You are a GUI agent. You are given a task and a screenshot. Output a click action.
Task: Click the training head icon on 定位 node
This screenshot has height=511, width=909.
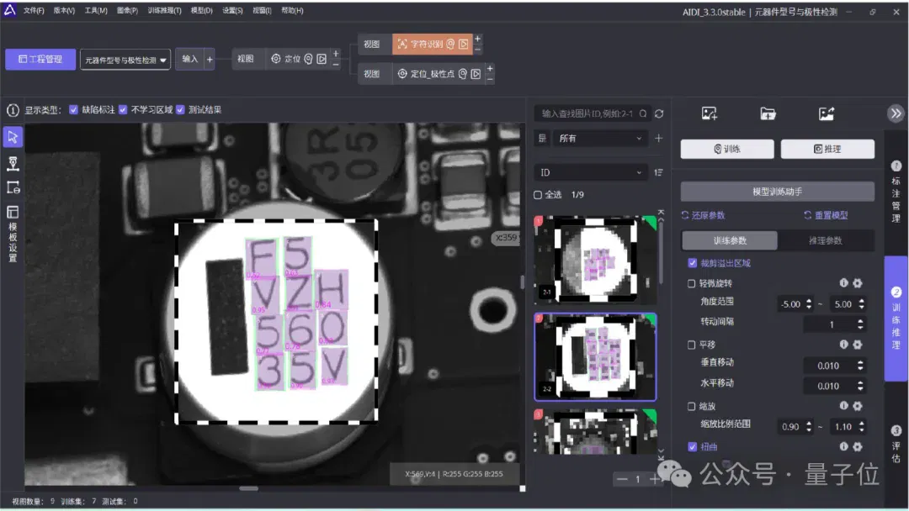pos(308,59)
